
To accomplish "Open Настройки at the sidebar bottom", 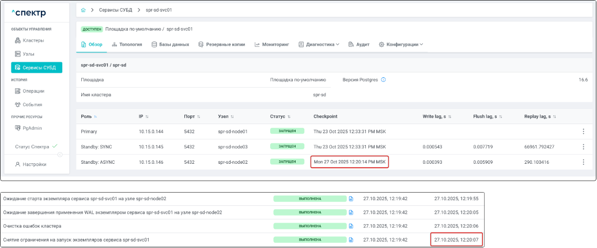I will pos(33,164).
